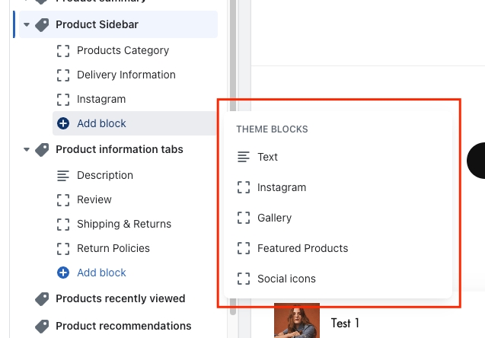Click the plus icon under Product Sidebar
Image resolution: width=485 pixels, height=338 pixels.
pos(64,124)
